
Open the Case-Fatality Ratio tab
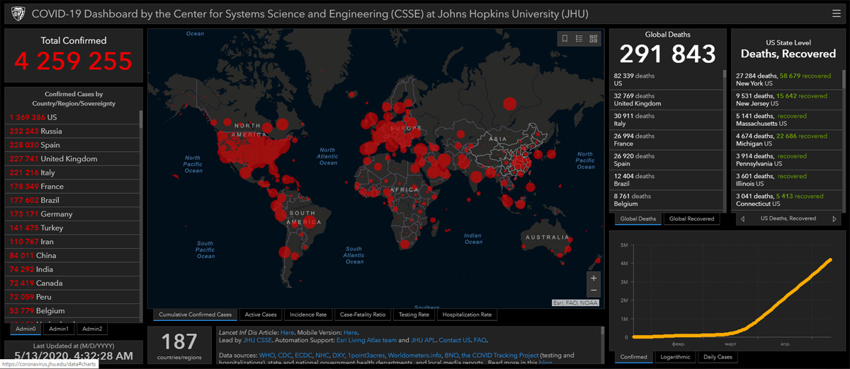point(363,315)
